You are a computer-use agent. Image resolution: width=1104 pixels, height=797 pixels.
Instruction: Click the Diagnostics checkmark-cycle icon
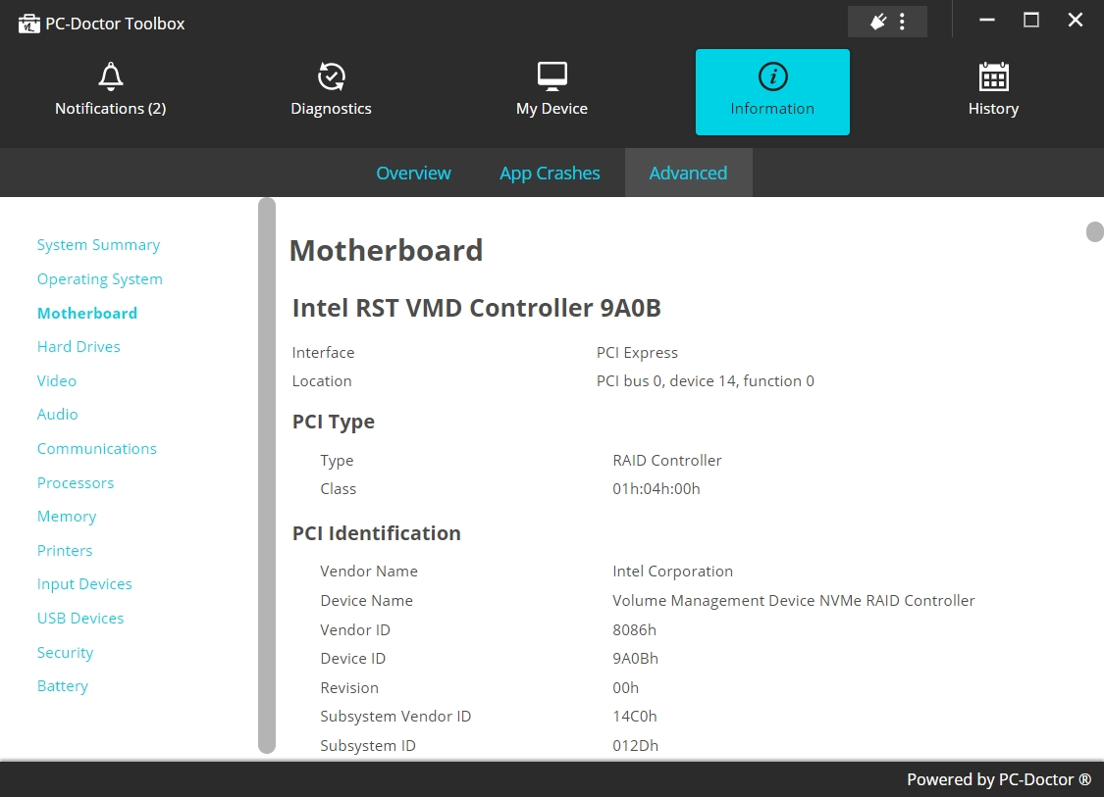331,75
